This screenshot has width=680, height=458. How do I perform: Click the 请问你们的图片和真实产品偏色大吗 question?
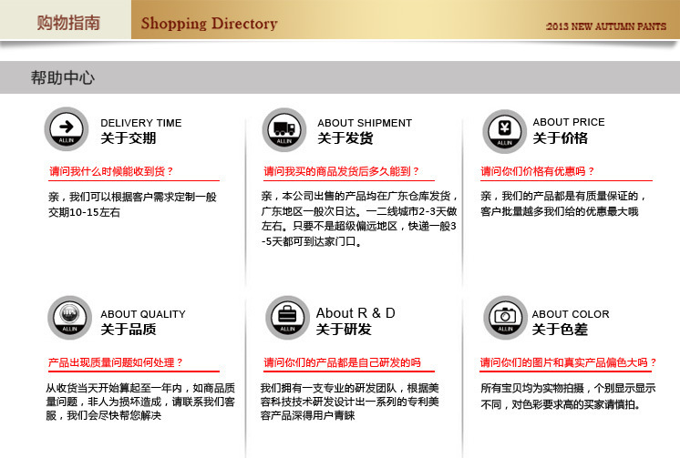pos(569,362)
